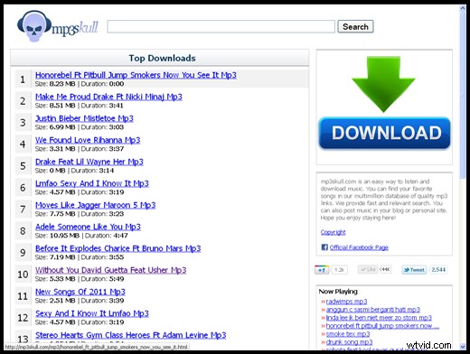This screenshot has width=470, height=354.
Task: Click the Now Playing heading
Action: (x=338, y=292)
